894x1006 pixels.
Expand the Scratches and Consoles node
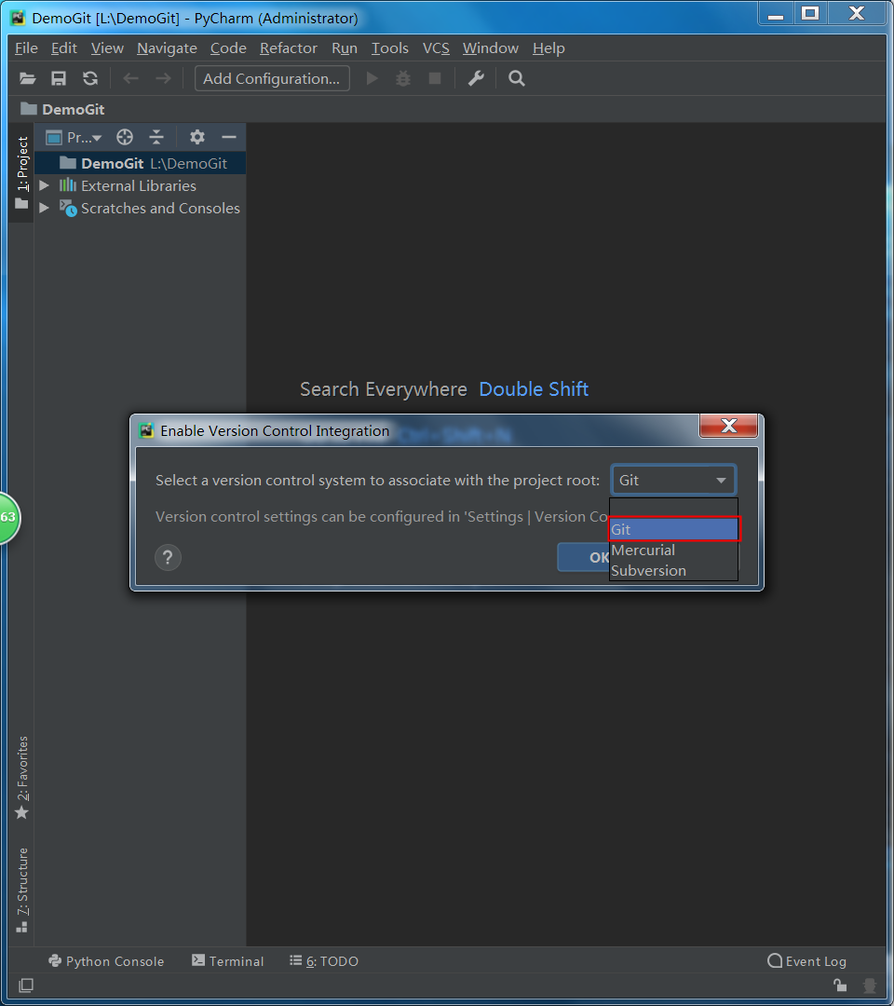[45, 208]
